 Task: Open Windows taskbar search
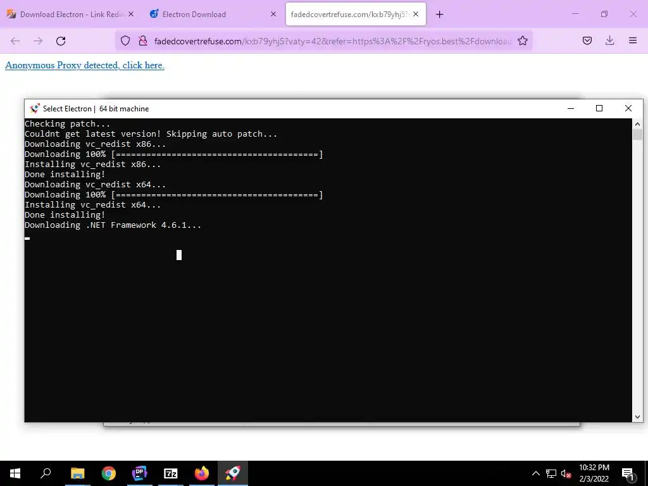point(46,473)
